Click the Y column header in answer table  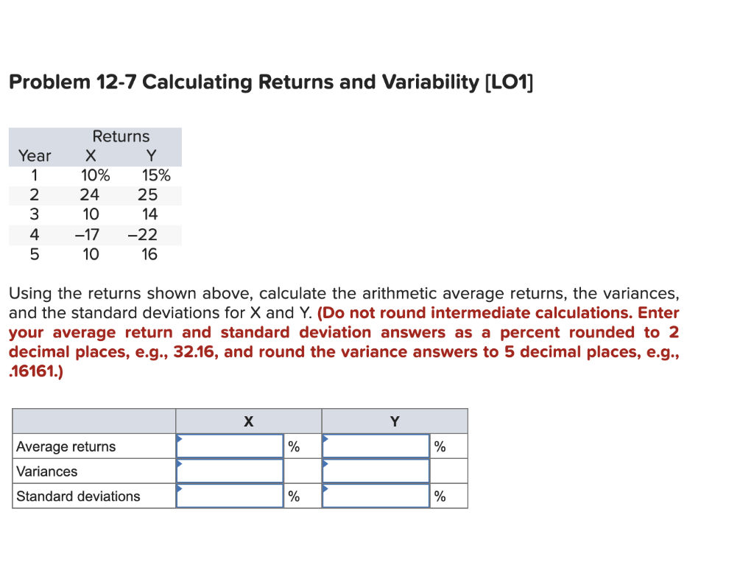(395, 421)
